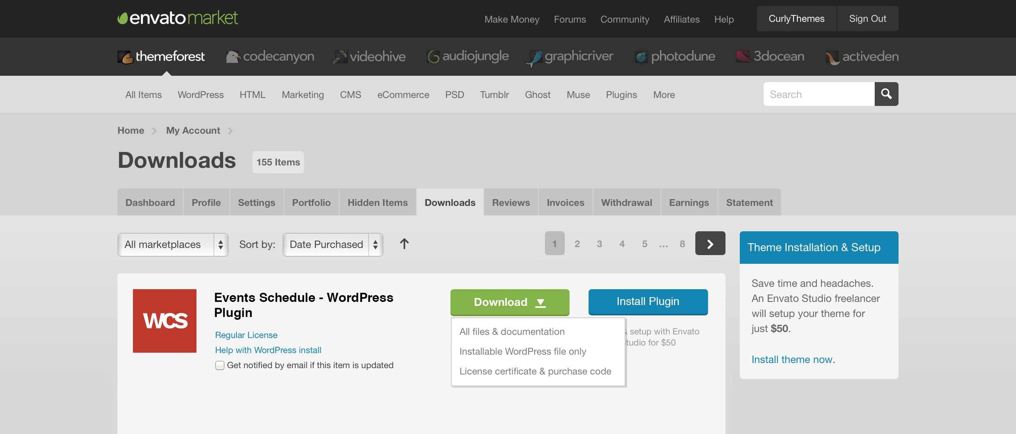1016x434 pixels.
Task: Select All files & documentation
Action: 512,332
